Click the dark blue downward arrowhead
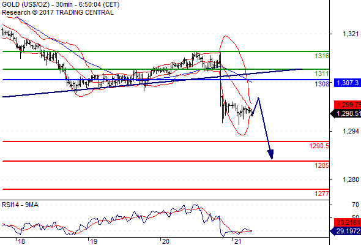 270,154
